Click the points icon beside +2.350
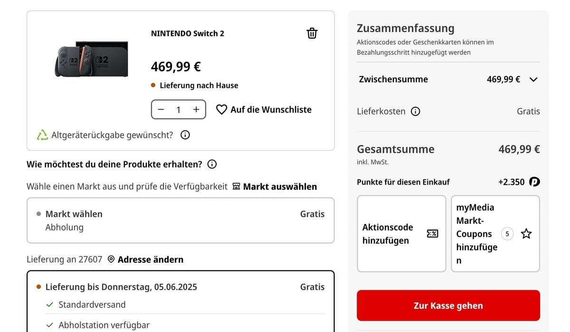 pos(534,182)
